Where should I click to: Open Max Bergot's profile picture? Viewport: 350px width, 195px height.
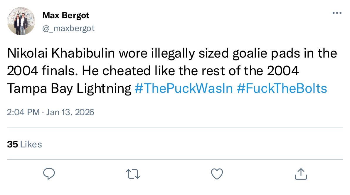(x=21, y=21)
